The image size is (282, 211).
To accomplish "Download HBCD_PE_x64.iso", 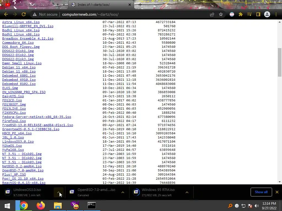I will pyautogui.click(x=17, y=133).
